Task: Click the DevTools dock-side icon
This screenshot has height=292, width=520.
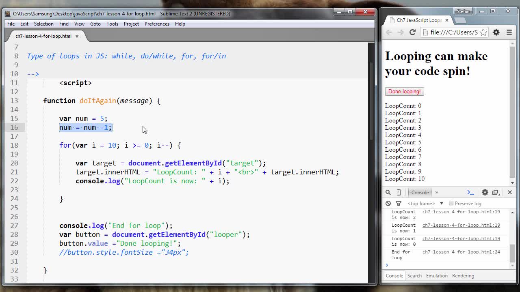Action: 496,192
